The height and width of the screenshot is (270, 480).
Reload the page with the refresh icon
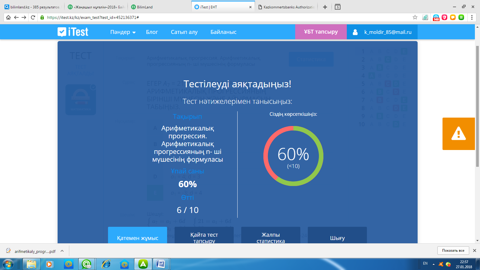(33, 17)
